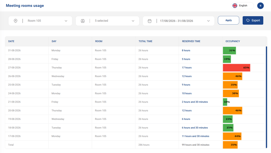Click the Apply button
The height and width of the screenshot is (153, 271).
[229, 20]
